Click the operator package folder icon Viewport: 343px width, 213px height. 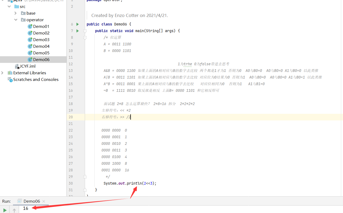[23, 20]
